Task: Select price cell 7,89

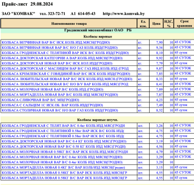Action: pyautogui.click(x=156, y=89)
